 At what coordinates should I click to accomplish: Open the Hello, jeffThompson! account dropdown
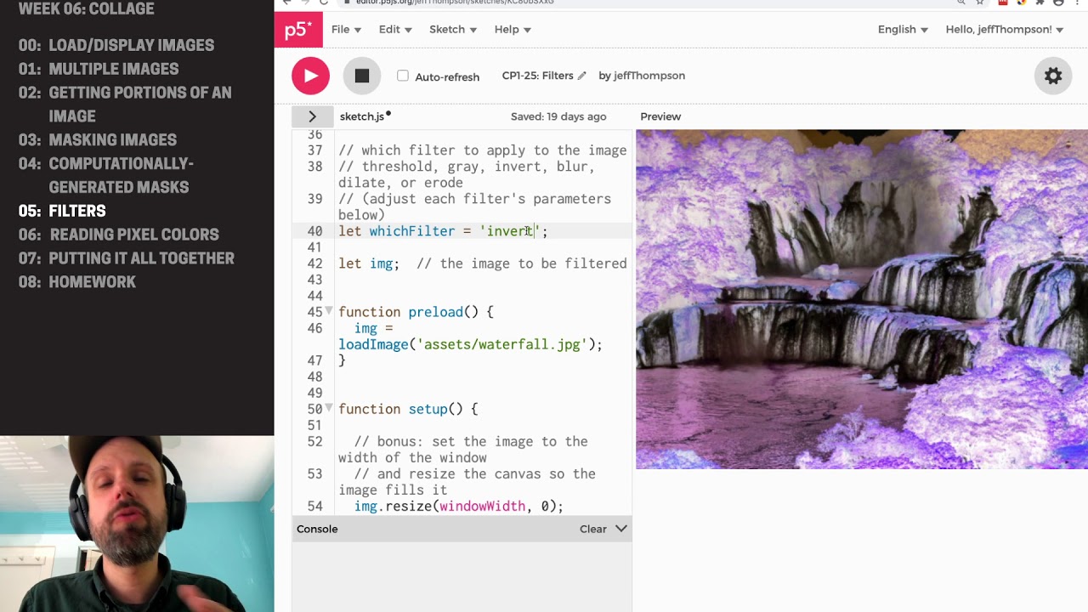pyautogui.click(x=1005, y=29)
